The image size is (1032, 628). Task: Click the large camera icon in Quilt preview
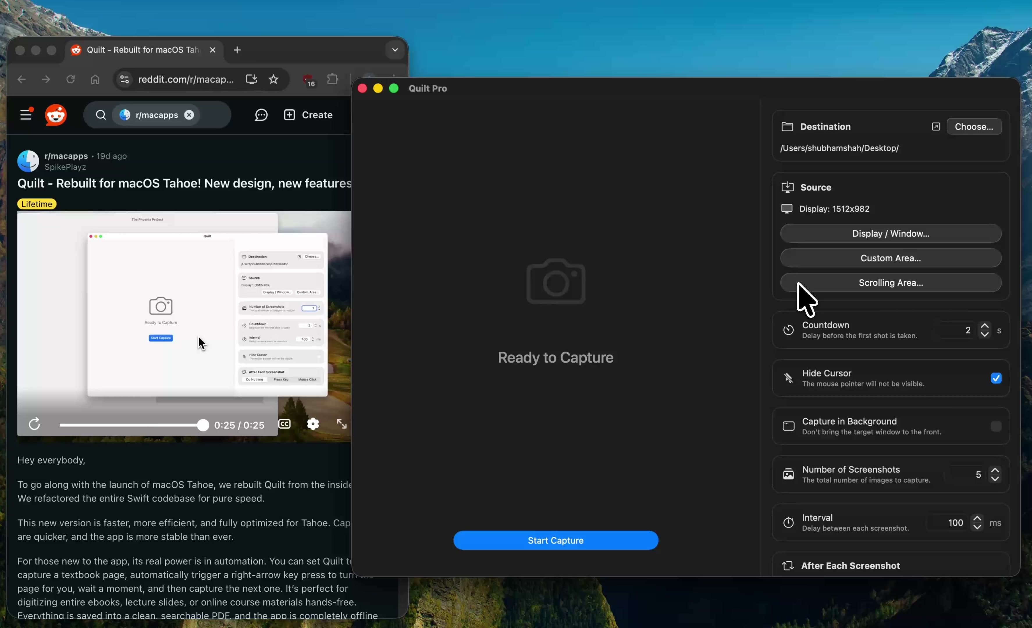(555, 281)
